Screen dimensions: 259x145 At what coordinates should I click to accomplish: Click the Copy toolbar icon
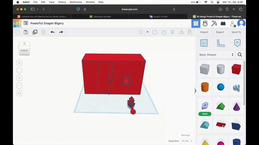[x=17, y=32]
